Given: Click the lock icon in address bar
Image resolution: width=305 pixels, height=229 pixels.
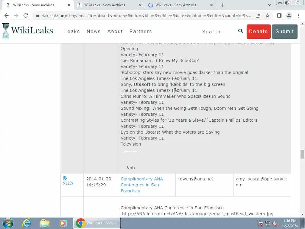Looking at the screenshot, I should [38, 16].
